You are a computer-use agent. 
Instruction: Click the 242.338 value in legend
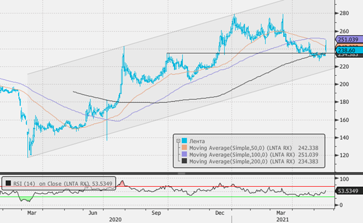pos(308,148)
